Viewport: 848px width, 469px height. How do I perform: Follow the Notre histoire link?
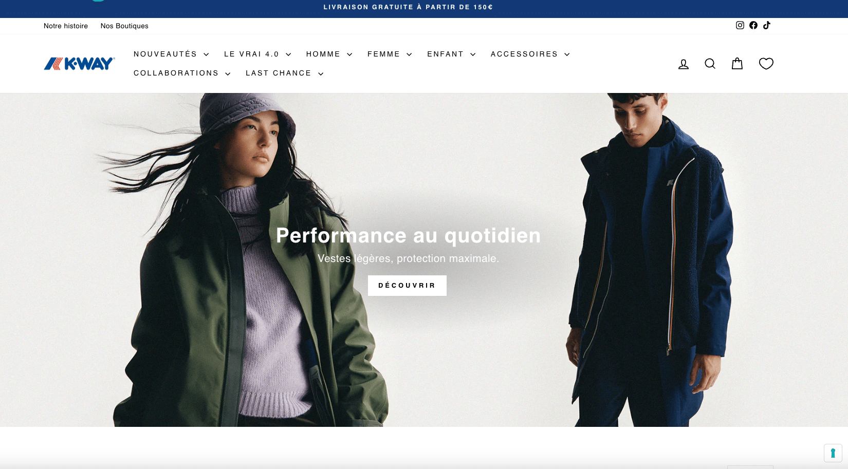[x=66, y=26]
